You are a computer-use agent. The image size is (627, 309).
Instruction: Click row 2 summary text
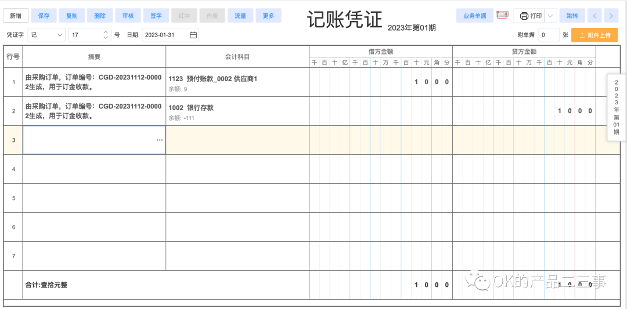click(93, 111)
